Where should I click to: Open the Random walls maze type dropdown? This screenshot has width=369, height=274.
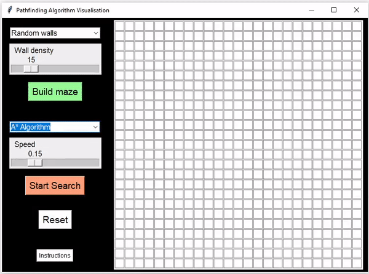[55, 33]
